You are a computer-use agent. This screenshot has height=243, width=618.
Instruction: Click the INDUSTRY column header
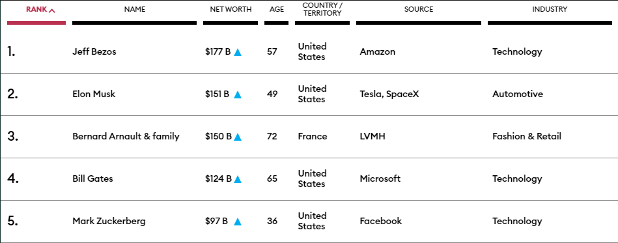tap(550, 10)
